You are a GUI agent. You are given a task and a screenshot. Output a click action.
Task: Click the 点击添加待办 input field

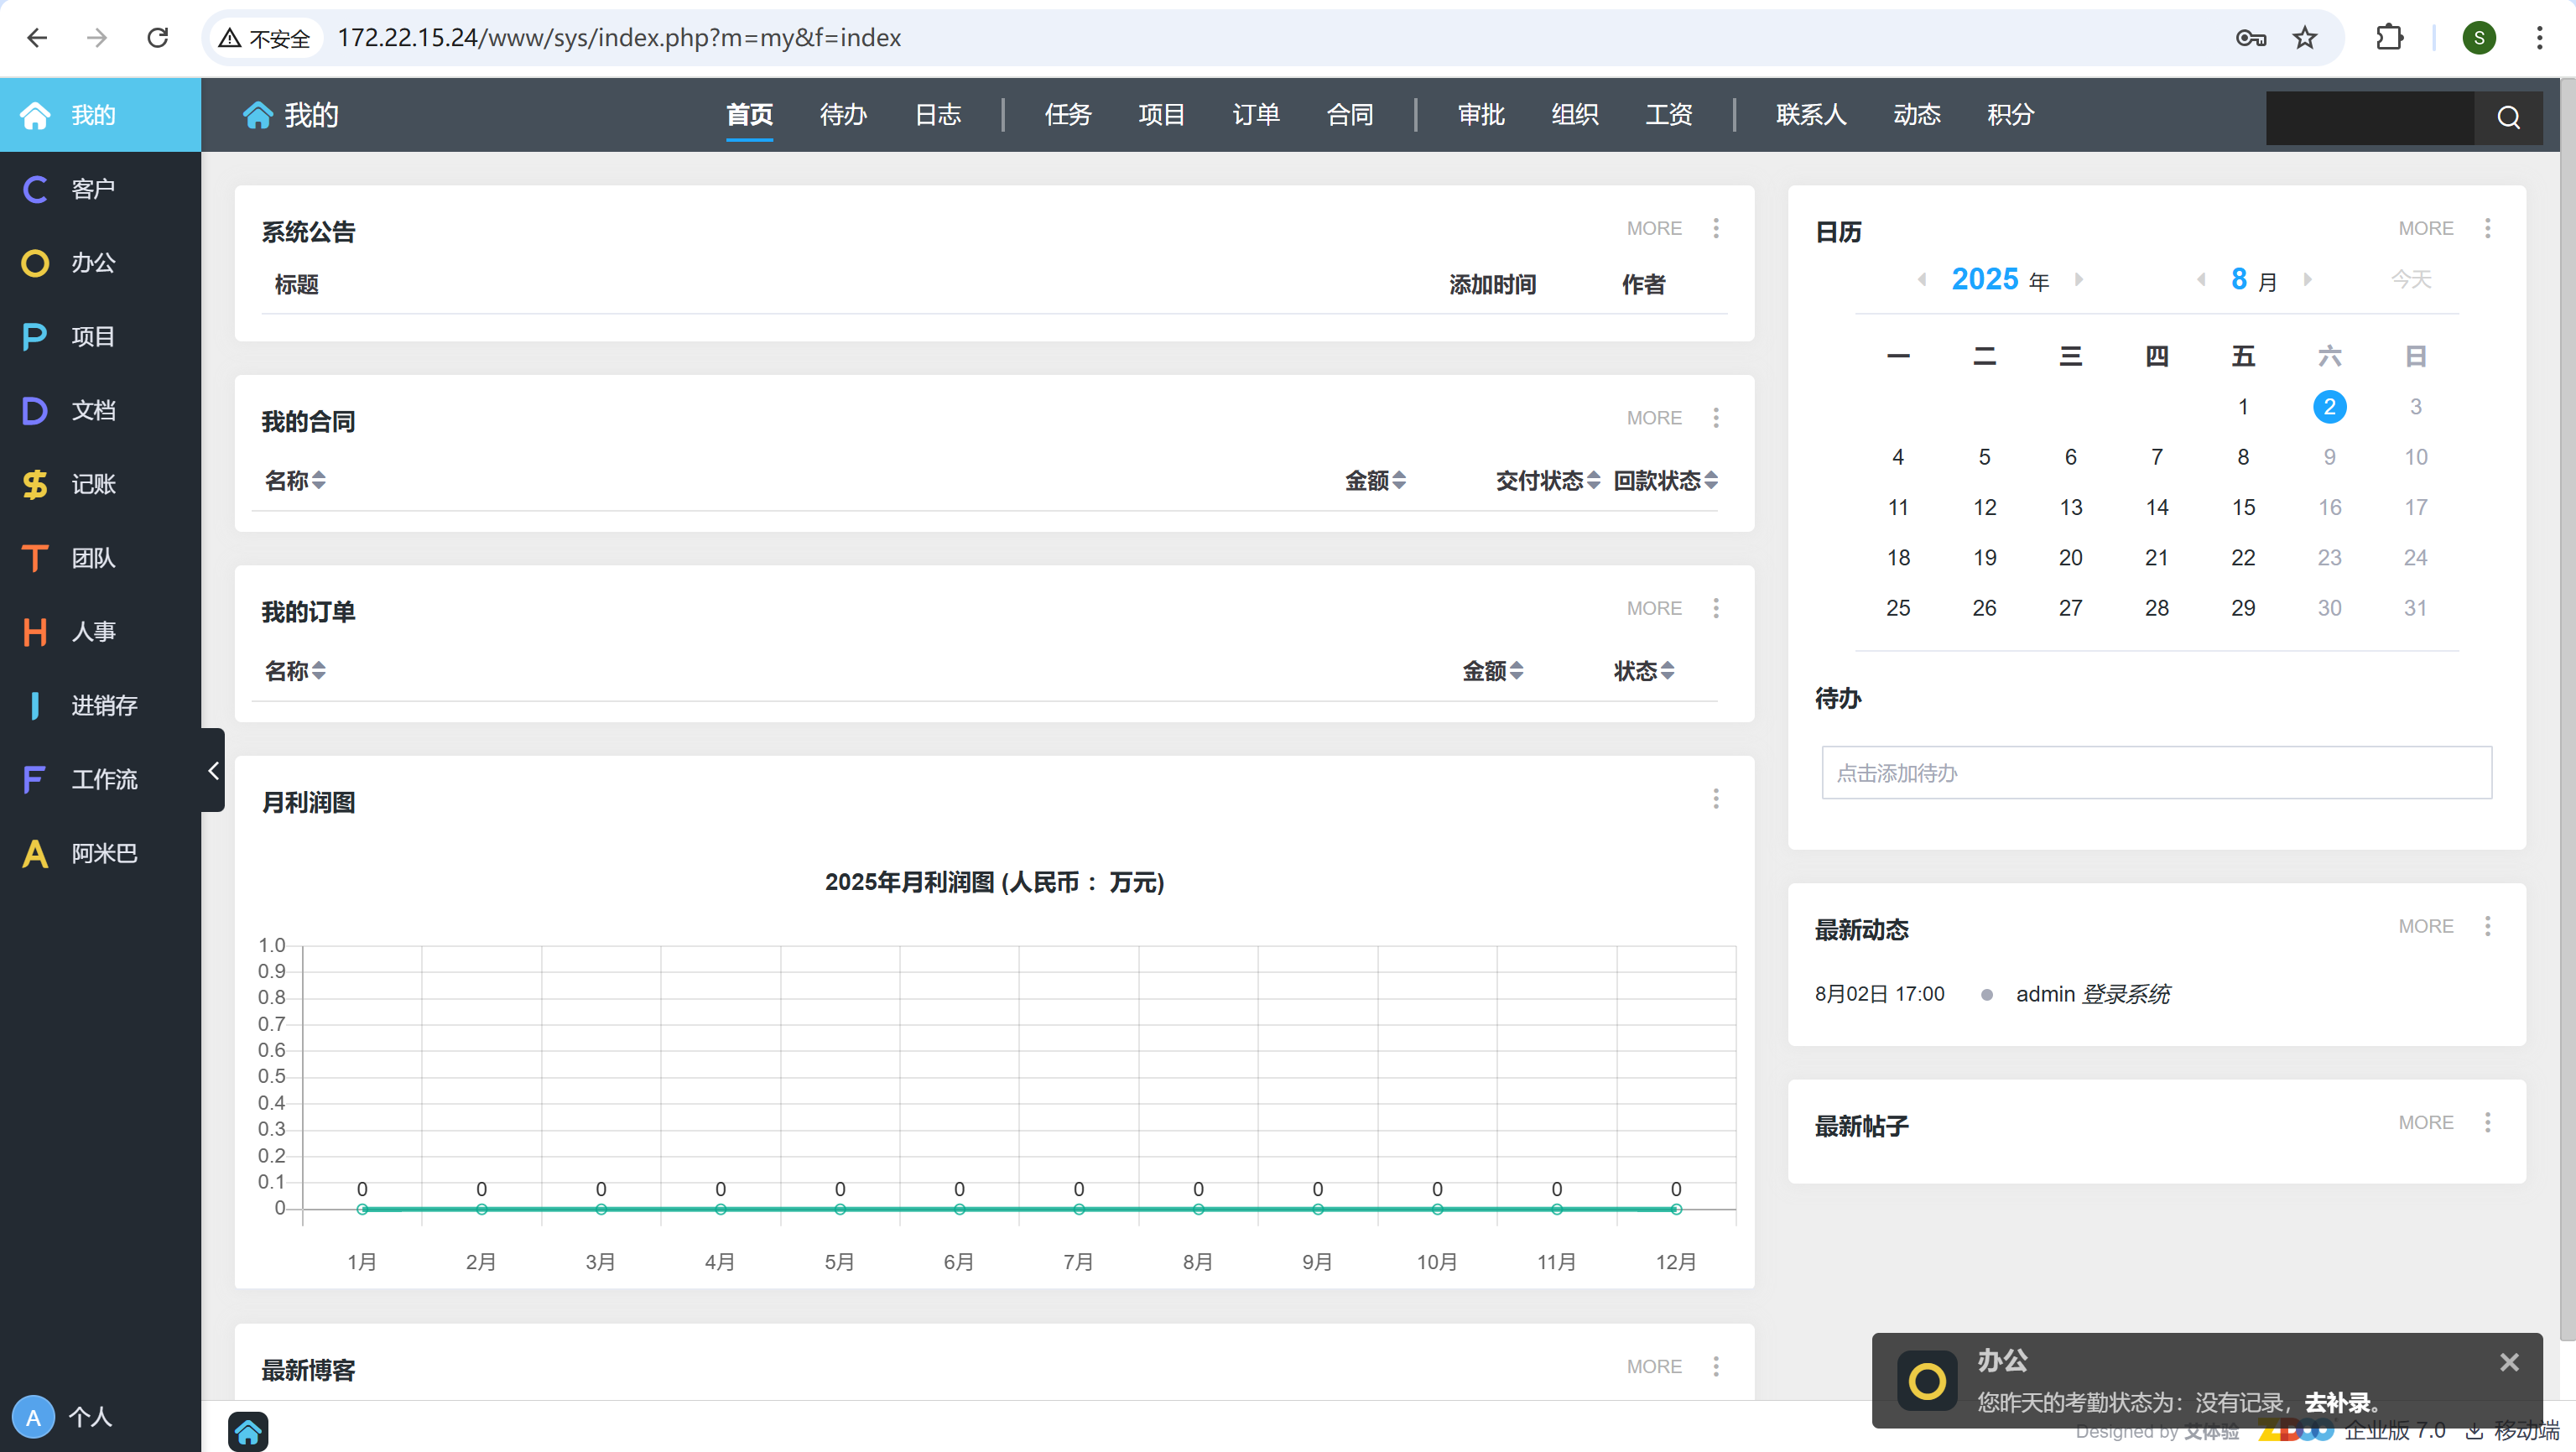pyautogui.click(x=2156, y=772)
